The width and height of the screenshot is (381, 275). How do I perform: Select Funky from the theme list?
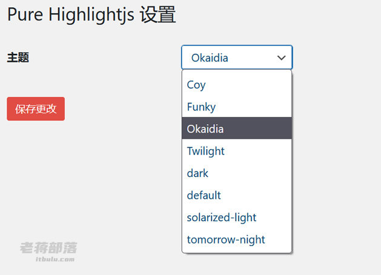tap(237, 107)
